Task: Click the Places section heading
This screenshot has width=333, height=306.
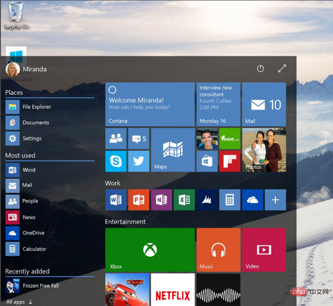Action: tap(14, 92)
